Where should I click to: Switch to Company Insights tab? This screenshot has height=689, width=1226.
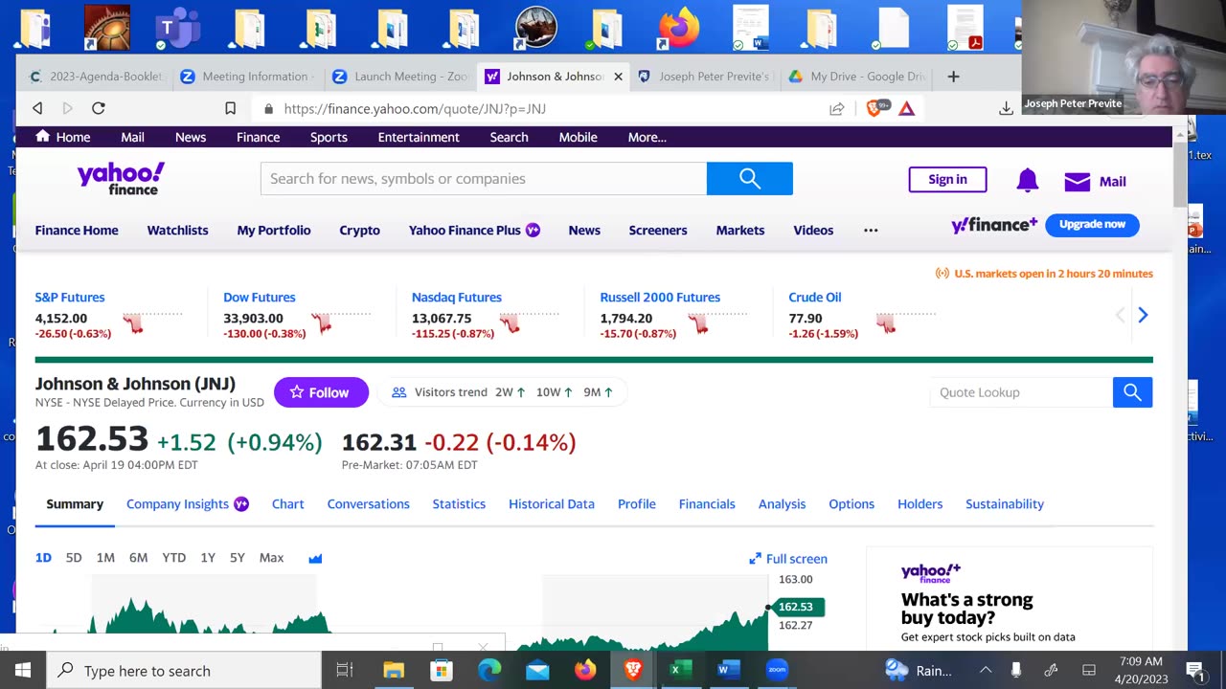click(188, 504)
